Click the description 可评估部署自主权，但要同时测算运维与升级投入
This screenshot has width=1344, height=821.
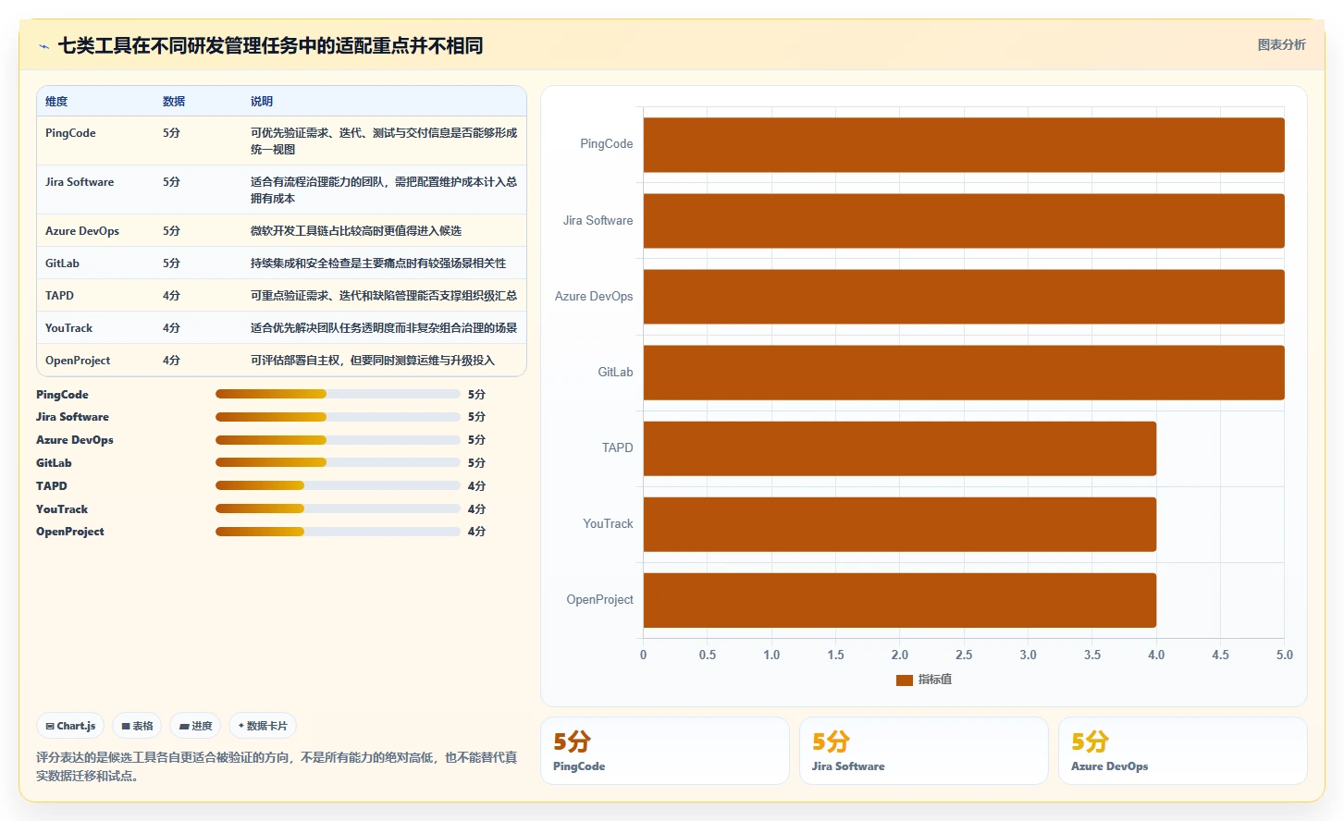pyautogui.click(x=373, y=361)
